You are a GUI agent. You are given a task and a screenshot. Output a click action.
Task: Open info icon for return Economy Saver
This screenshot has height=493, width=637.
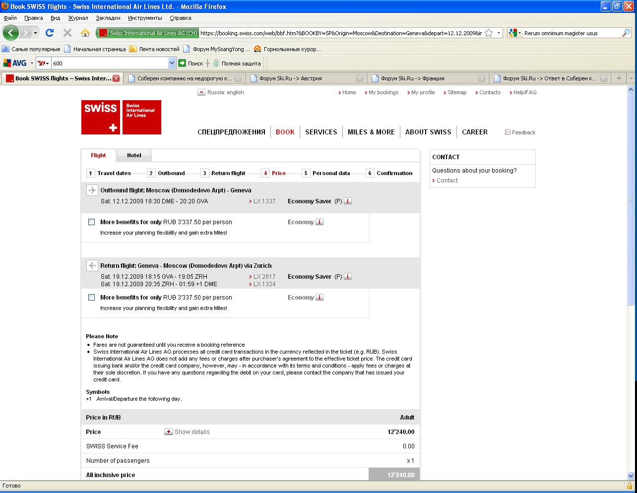(x=348, y=276)
